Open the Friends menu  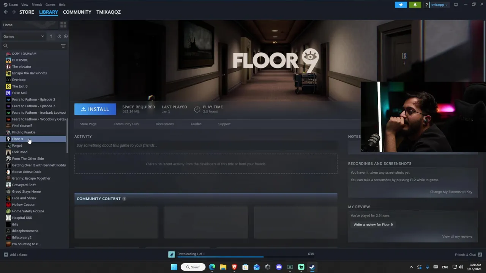tap(37, 5)
